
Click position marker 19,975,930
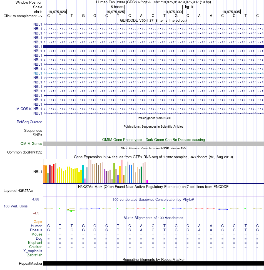173,12
